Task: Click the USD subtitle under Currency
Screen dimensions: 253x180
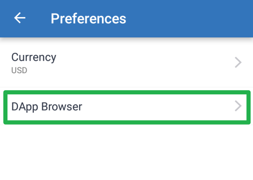Action: 19,70
